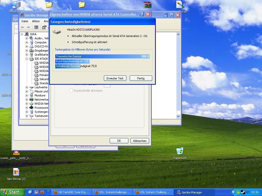This screenshot has height=196, width=262.
Task: Click Geräte-Manager scrollbar up arrow
Action: (178, 34)
